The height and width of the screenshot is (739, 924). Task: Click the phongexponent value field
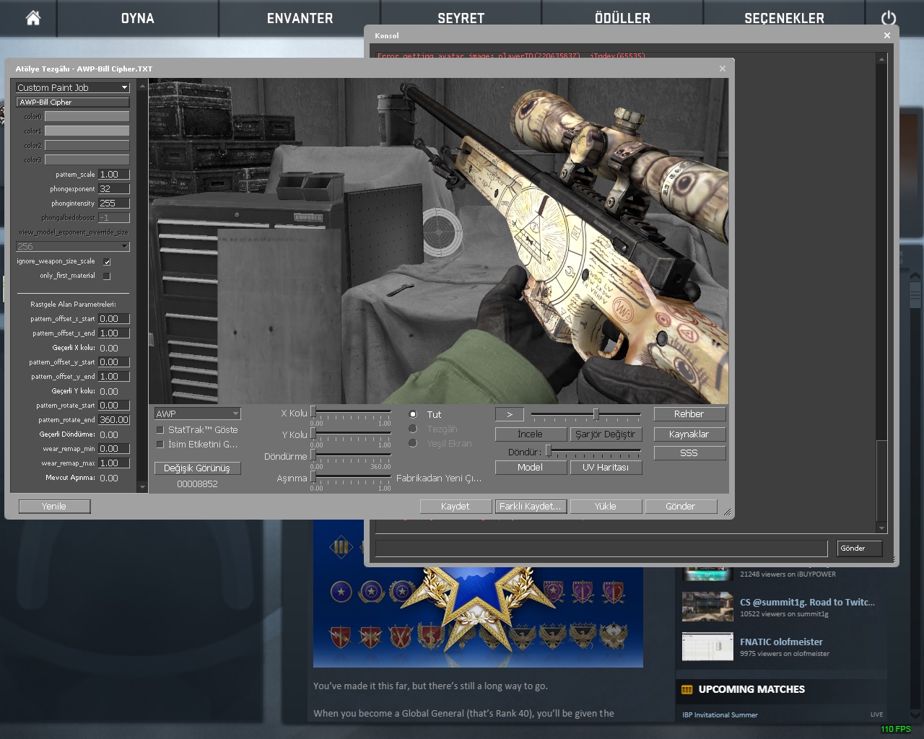pyautogui.click(x=114, y=188)
